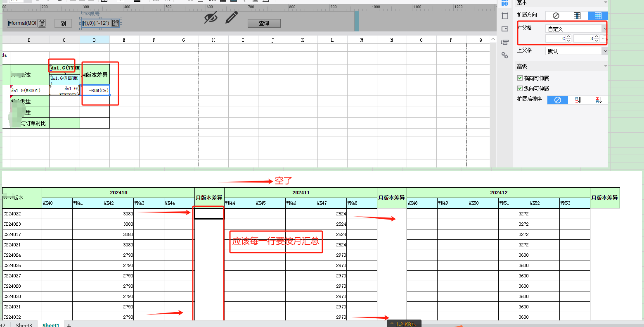Select column header H
Viewport: 644px width, 327px height.
point(213,40)
